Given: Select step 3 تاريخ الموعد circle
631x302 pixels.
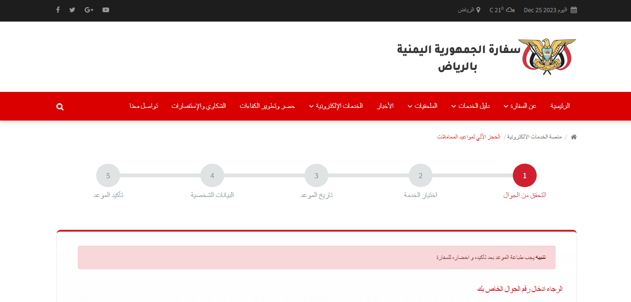Looking at the screenshot, I should [x=316, y=176].
